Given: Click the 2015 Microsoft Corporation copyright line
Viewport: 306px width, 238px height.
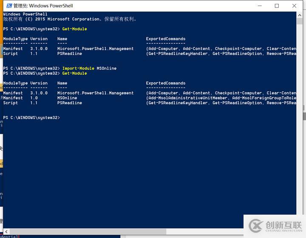Looking at the screenshot, I should click(x=70, y=19).
